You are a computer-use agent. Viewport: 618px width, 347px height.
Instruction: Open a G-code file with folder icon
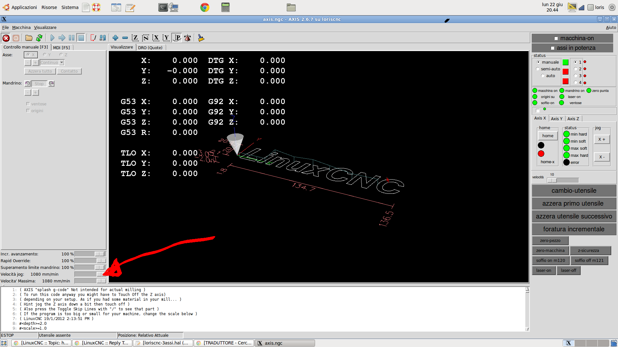29,38
